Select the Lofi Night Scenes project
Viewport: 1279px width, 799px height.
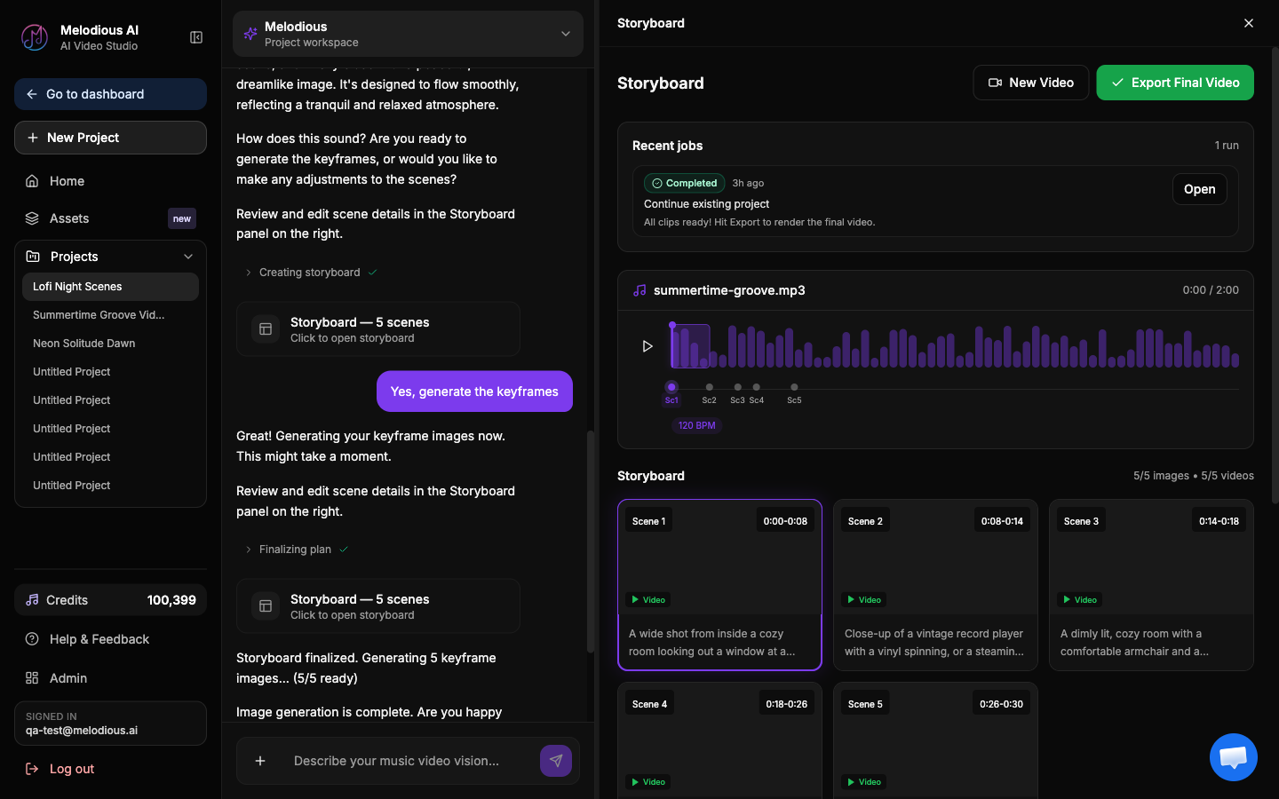pyautogui.click(x=110, y=287)
